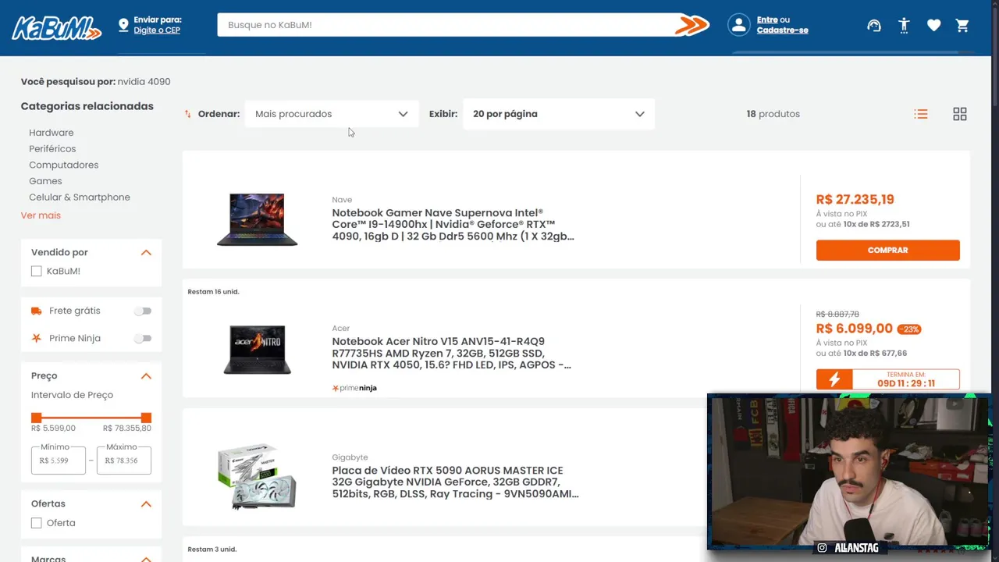Collapse the Vendido por section
The height and width of the screenshot is (562, 999).
pyautogui.click(x=146, y=253)
